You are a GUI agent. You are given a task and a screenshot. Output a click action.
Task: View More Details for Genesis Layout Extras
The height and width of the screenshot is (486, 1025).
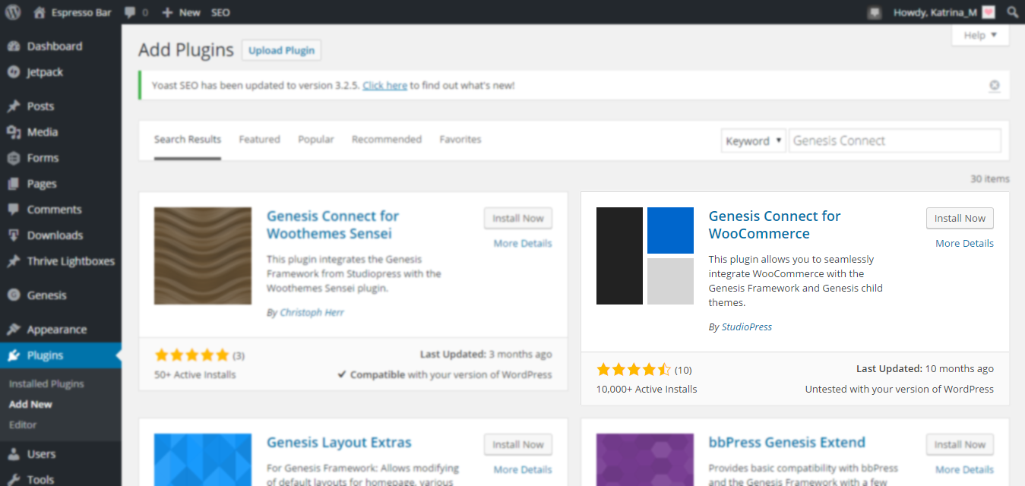(523, 470)
